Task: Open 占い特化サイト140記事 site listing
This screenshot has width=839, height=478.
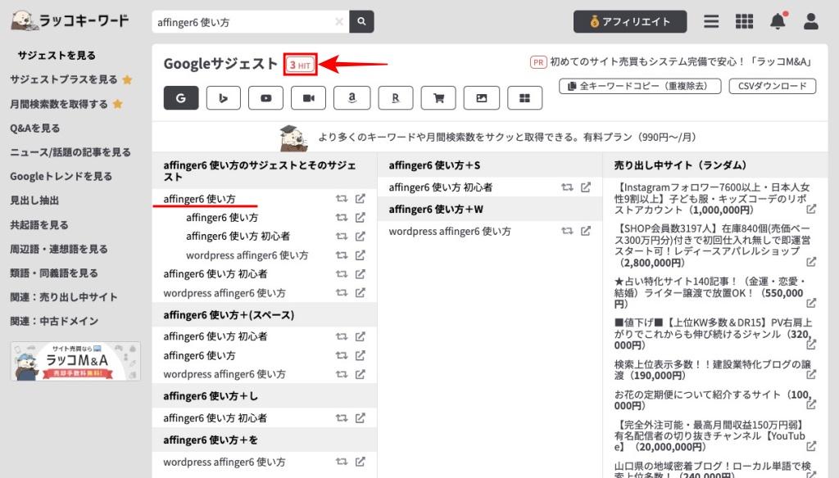Action: click(710, 293)
